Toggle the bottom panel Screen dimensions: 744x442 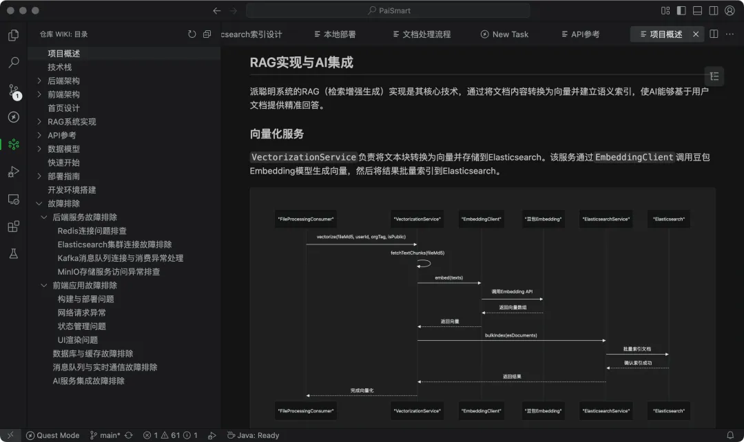click(x=697, y=10)
